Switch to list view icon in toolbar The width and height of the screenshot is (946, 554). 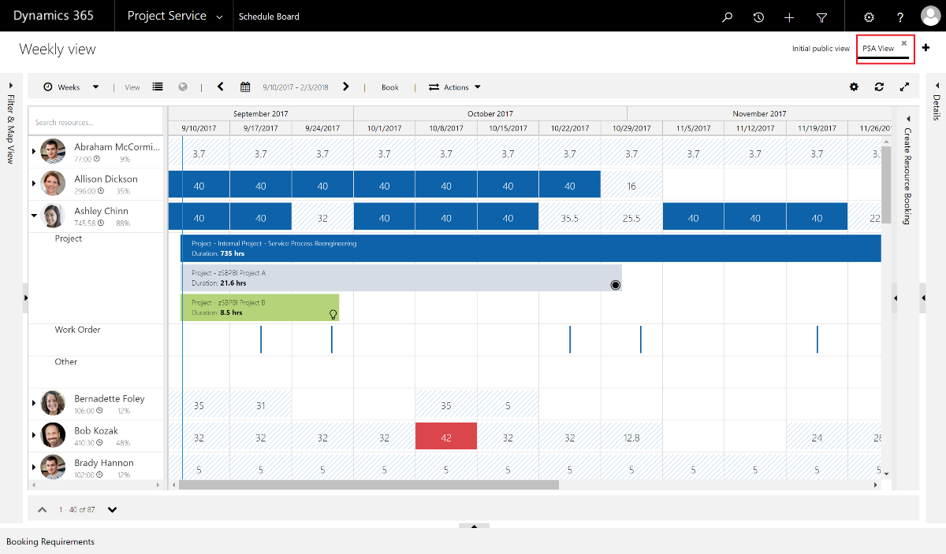coord(158,87)
